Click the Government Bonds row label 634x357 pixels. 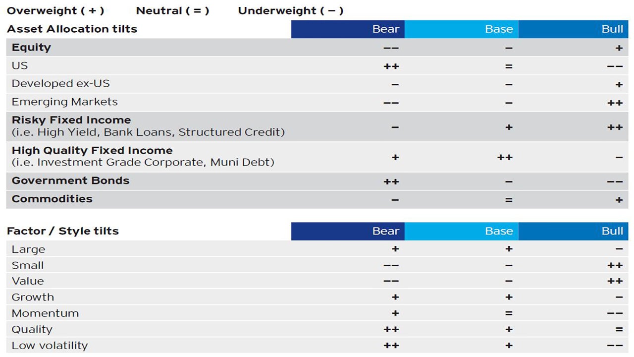pyautogui.click(x=70, y=180)
